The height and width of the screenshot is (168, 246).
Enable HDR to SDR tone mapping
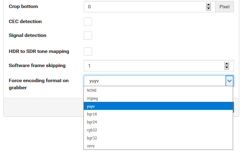[x=88, y=51]
